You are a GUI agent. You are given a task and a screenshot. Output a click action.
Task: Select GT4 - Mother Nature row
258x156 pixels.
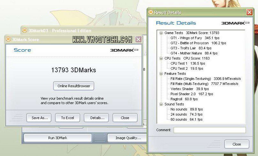[x=194, y=53]
